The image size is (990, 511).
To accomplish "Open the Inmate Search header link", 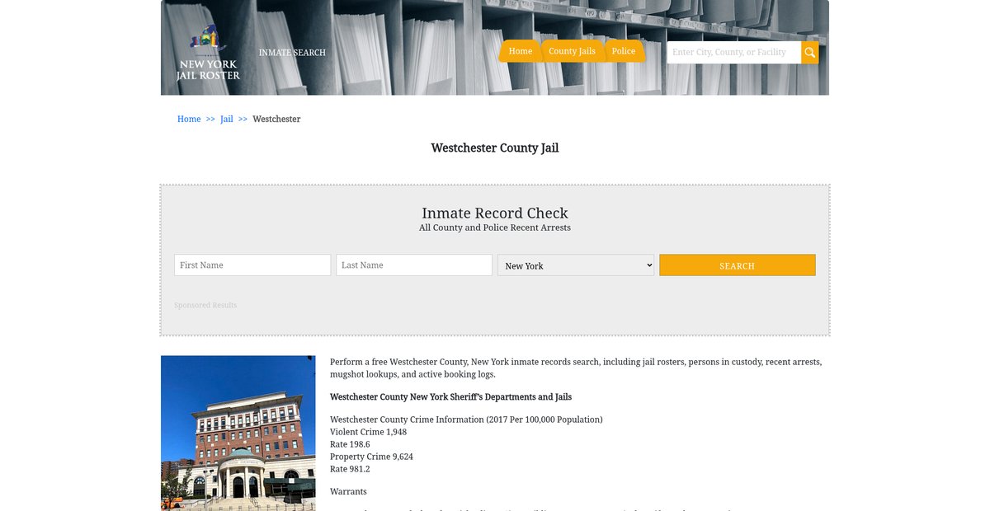I will [292, 53].
